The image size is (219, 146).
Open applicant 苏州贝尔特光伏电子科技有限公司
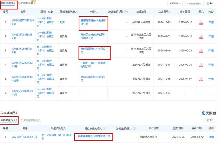coord(93,36)
